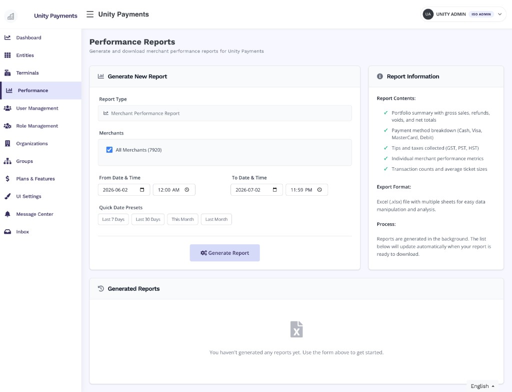This screenshot has height=392, width=512.
Task: Click the To time field 11:59 PM
Action: [x=306, y=190]
